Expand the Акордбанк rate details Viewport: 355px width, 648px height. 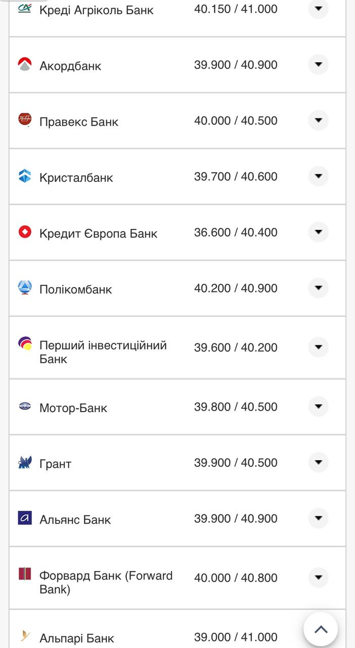tap(318, 65)
